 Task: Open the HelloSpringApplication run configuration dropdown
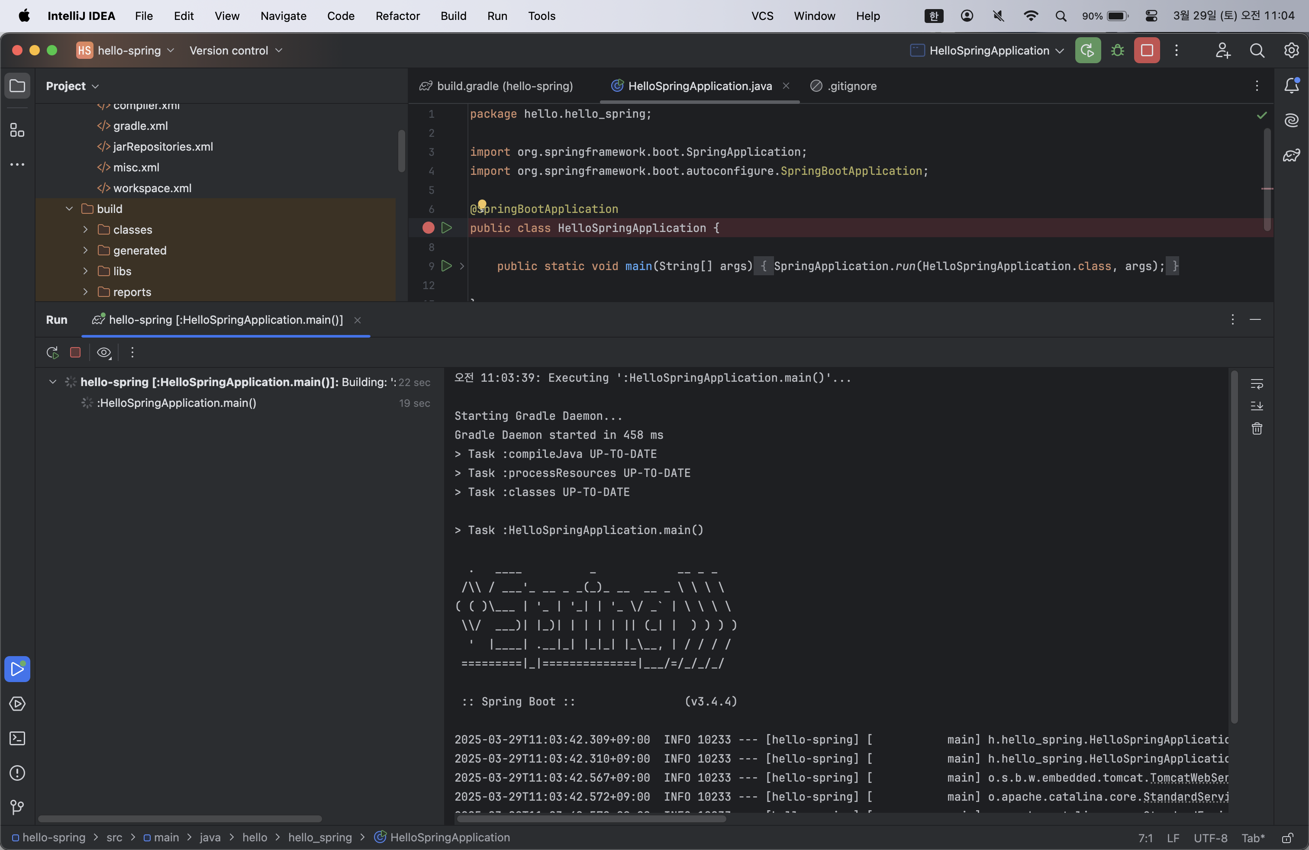pyautogui.click(x=987, y=51)
